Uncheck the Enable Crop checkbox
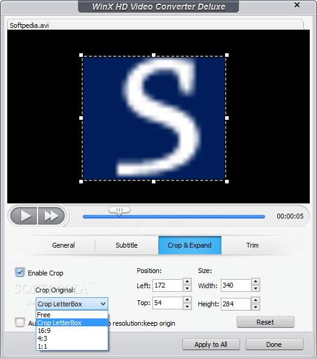Viewport: 317px width, 359px height. click(x=20, y=272)
